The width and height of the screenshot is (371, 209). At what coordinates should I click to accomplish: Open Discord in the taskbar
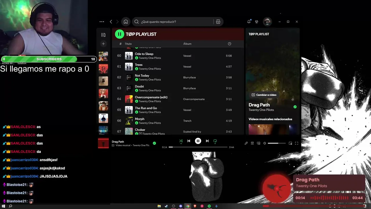(181, 206)
